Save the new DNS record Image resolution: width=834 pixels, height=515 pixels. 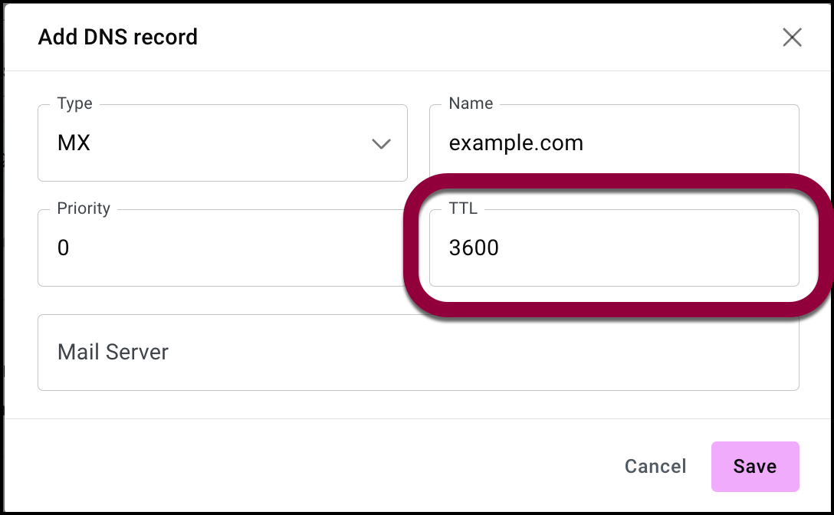click(754, 466)
